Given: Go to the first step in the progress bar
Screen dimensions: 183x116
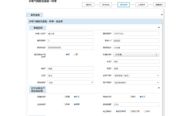Looking at the screenshot, I should click(88, 5).
